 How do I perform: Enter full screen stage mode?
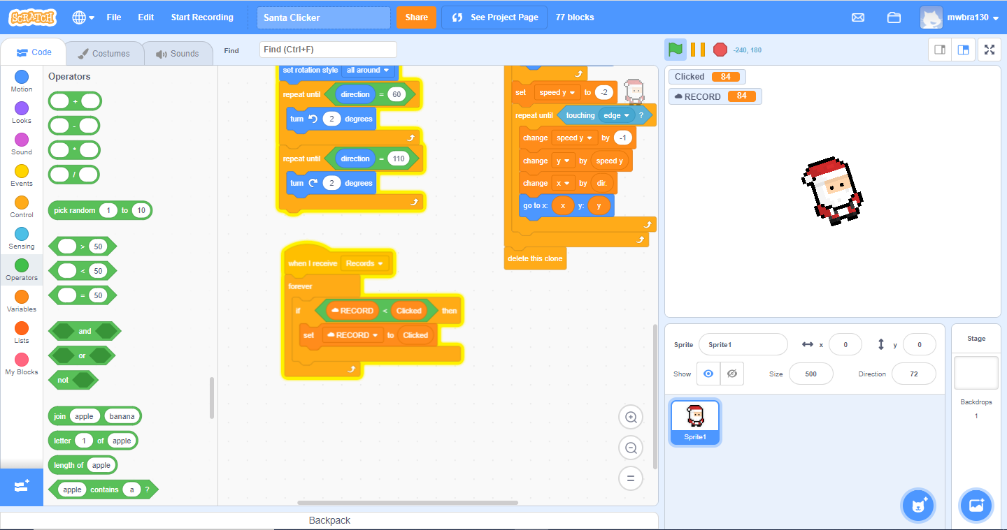click(990, 50)
